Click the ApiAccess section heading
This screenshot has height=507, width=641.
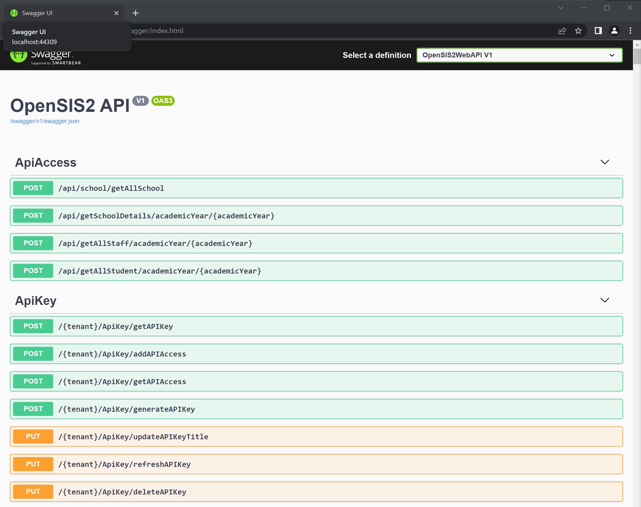pyautogui.click(x=46, y=163)
